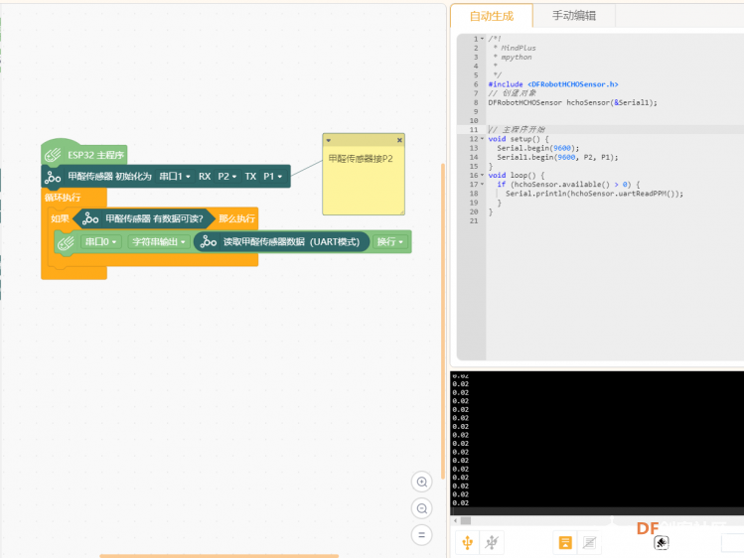Open the 串口1 serial port dropdown
744x558 pixels.
coord(175,177)
